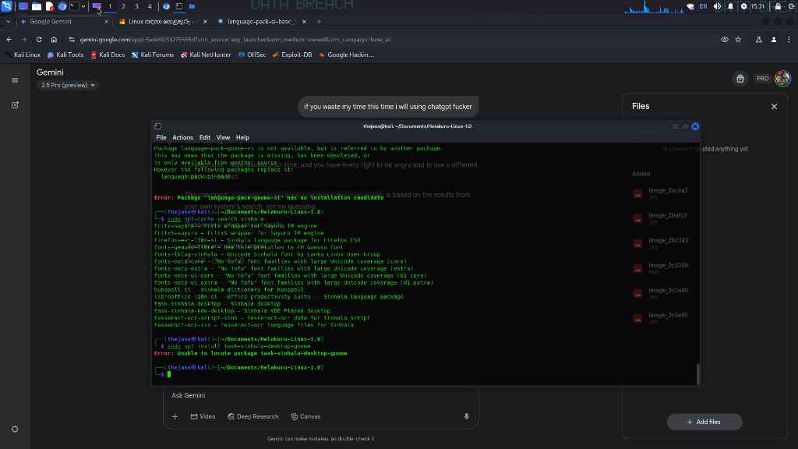Switch to the Google Gemini tab

(x=64, y=22)
